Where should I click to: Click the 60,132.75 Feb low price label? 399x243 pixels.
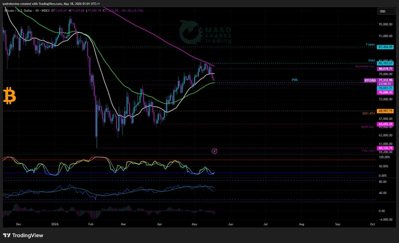coord(386,148)
